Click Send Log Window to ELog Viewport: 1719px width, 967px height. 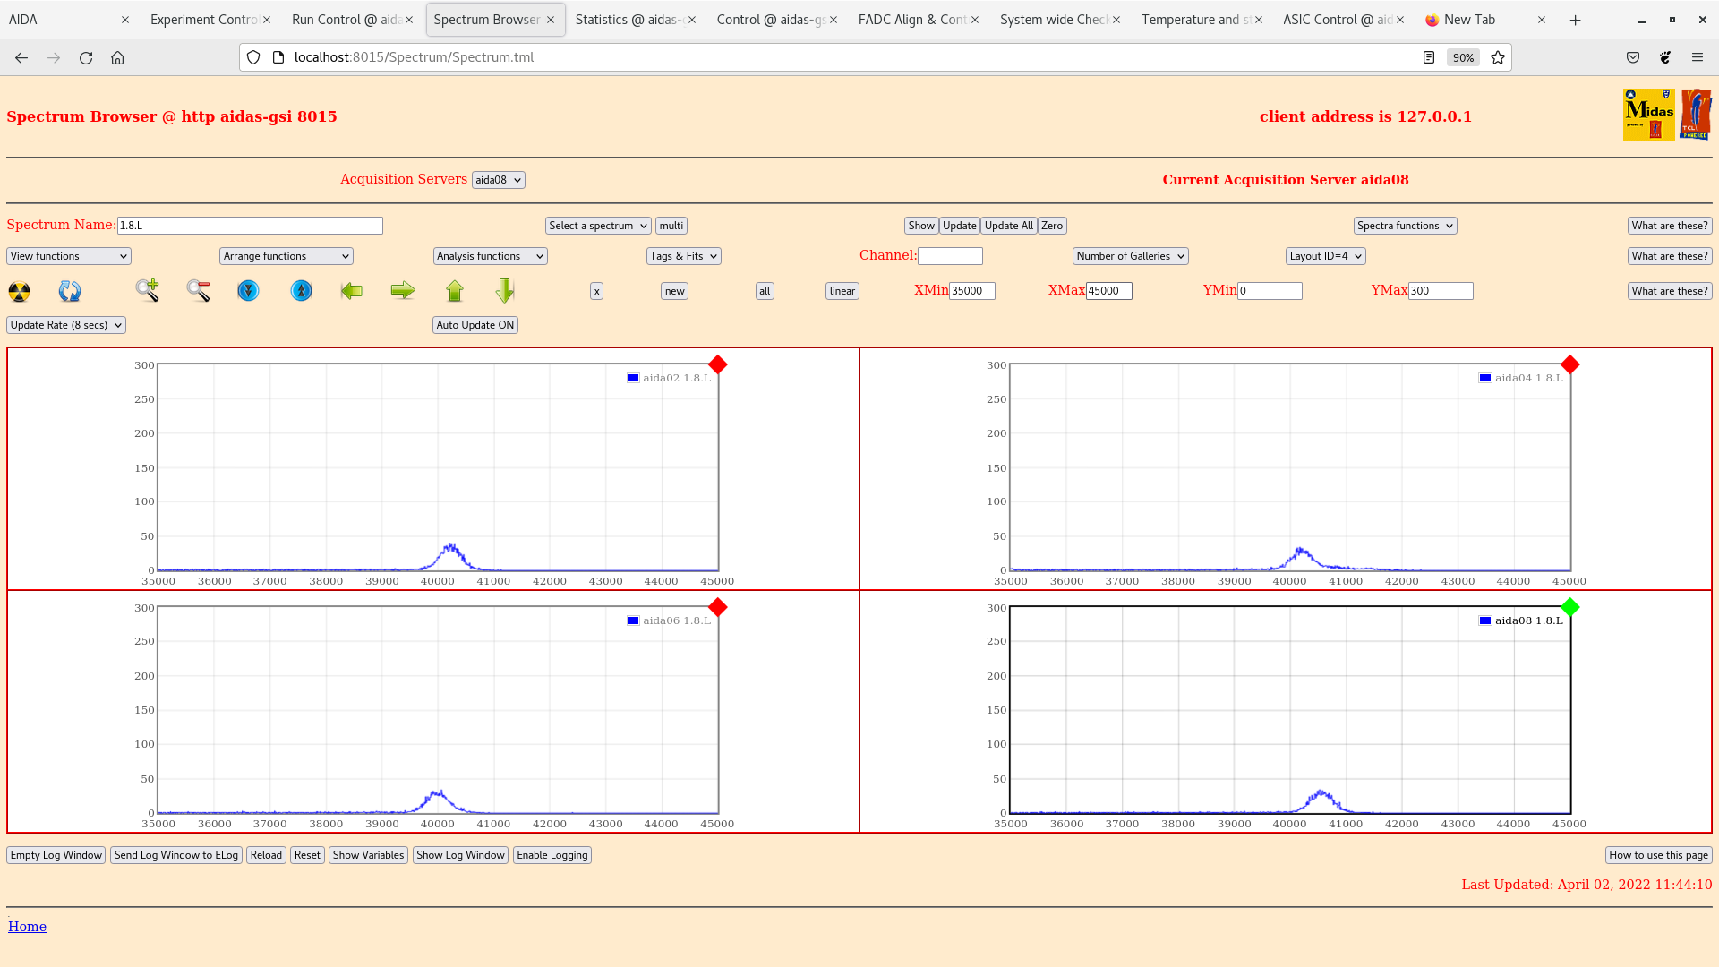point(176,855)
